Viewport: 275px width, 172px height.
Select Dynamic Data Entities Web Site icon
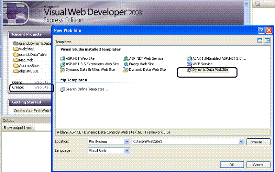pos(63,70)
